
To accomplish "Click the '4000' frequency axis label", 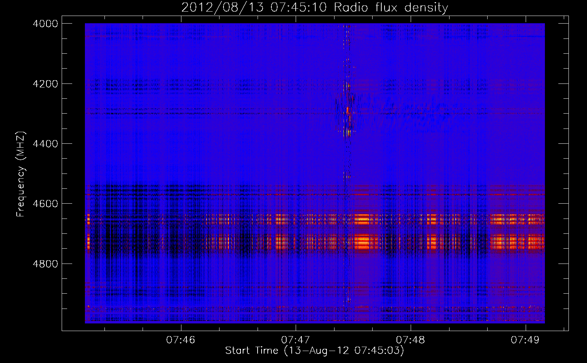I will (x=45, y=24).
